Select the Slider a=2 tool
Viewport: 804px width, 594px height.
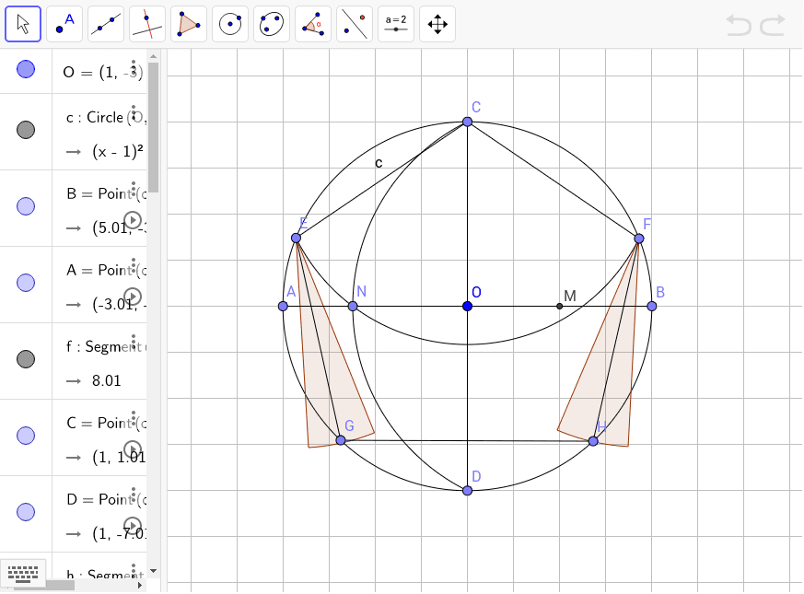pos(396,24)
